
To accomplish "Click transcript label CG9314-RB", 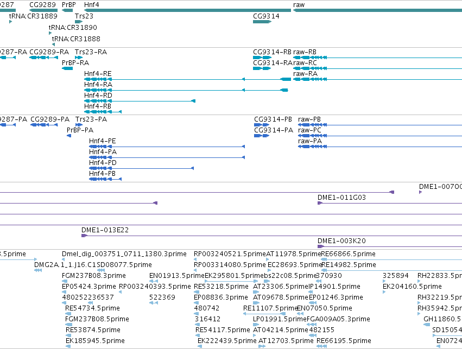I will pyautogui.click(x=272, y=52).
